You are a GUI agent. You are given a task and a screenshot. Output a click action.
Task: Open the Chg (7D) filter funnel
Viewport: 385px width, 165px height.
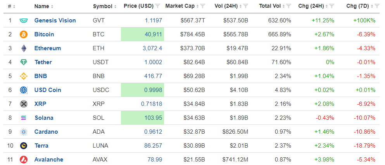[x=378, y=6]
